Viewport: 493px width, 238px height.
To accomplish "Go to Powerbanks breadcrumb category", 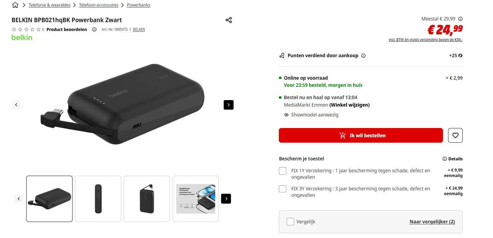I will (139, 5).
